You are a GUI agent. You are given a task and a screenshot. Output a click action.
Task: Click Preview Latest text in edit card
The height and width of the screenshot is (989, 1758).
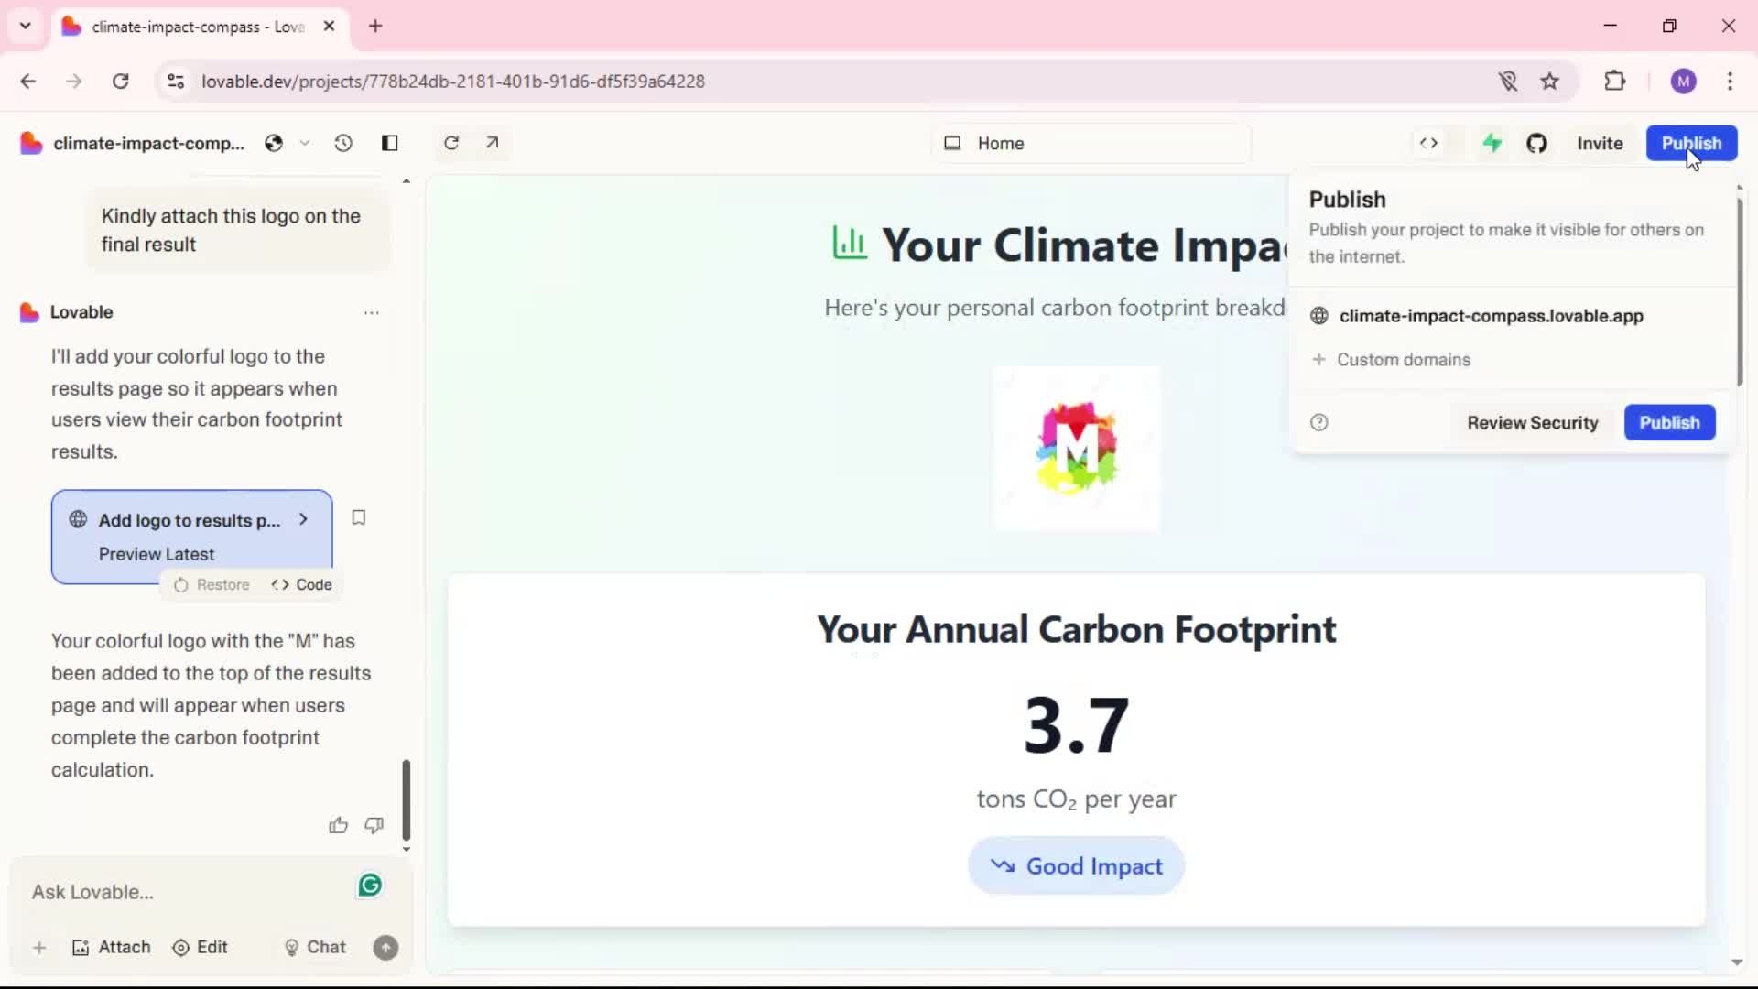tap(157, 554)
